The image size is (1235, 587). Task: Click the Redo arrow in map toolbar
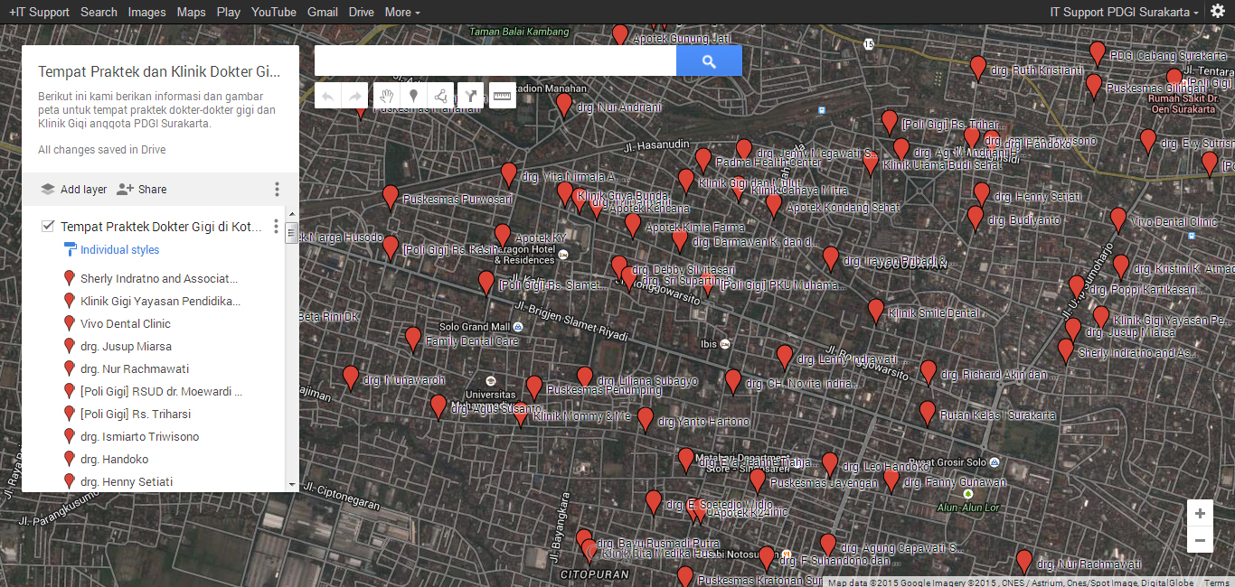[x=355, y=96]
